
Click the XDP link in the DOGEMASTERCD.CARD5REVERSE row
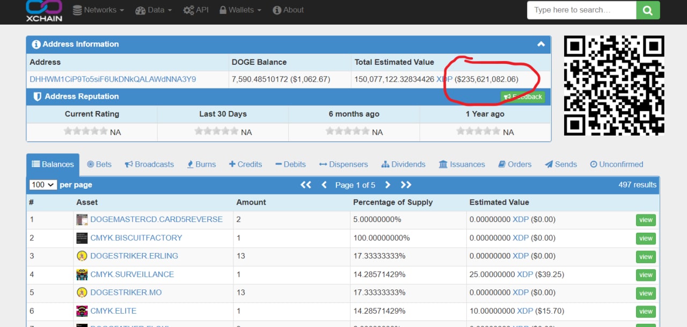click(x=521, y=219)
